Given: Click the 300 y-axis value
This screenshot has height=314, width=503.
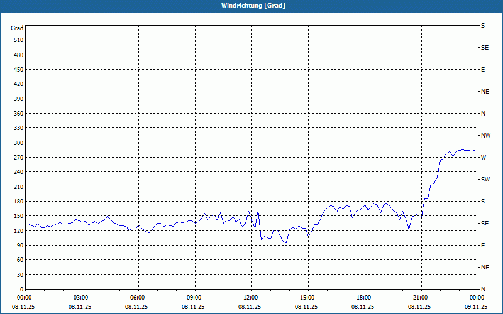Looking at the screenshot, I should (19, 143).
